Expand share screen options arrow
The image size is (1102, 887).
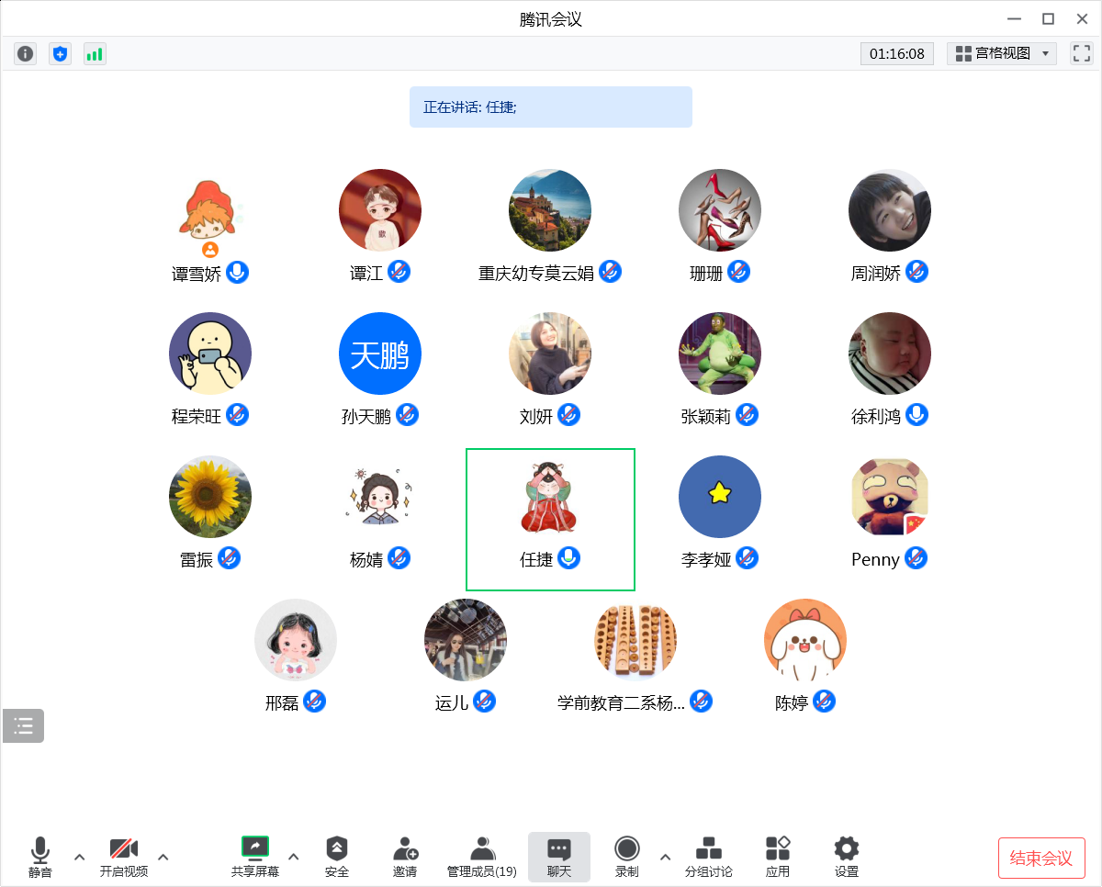point(294,857)
